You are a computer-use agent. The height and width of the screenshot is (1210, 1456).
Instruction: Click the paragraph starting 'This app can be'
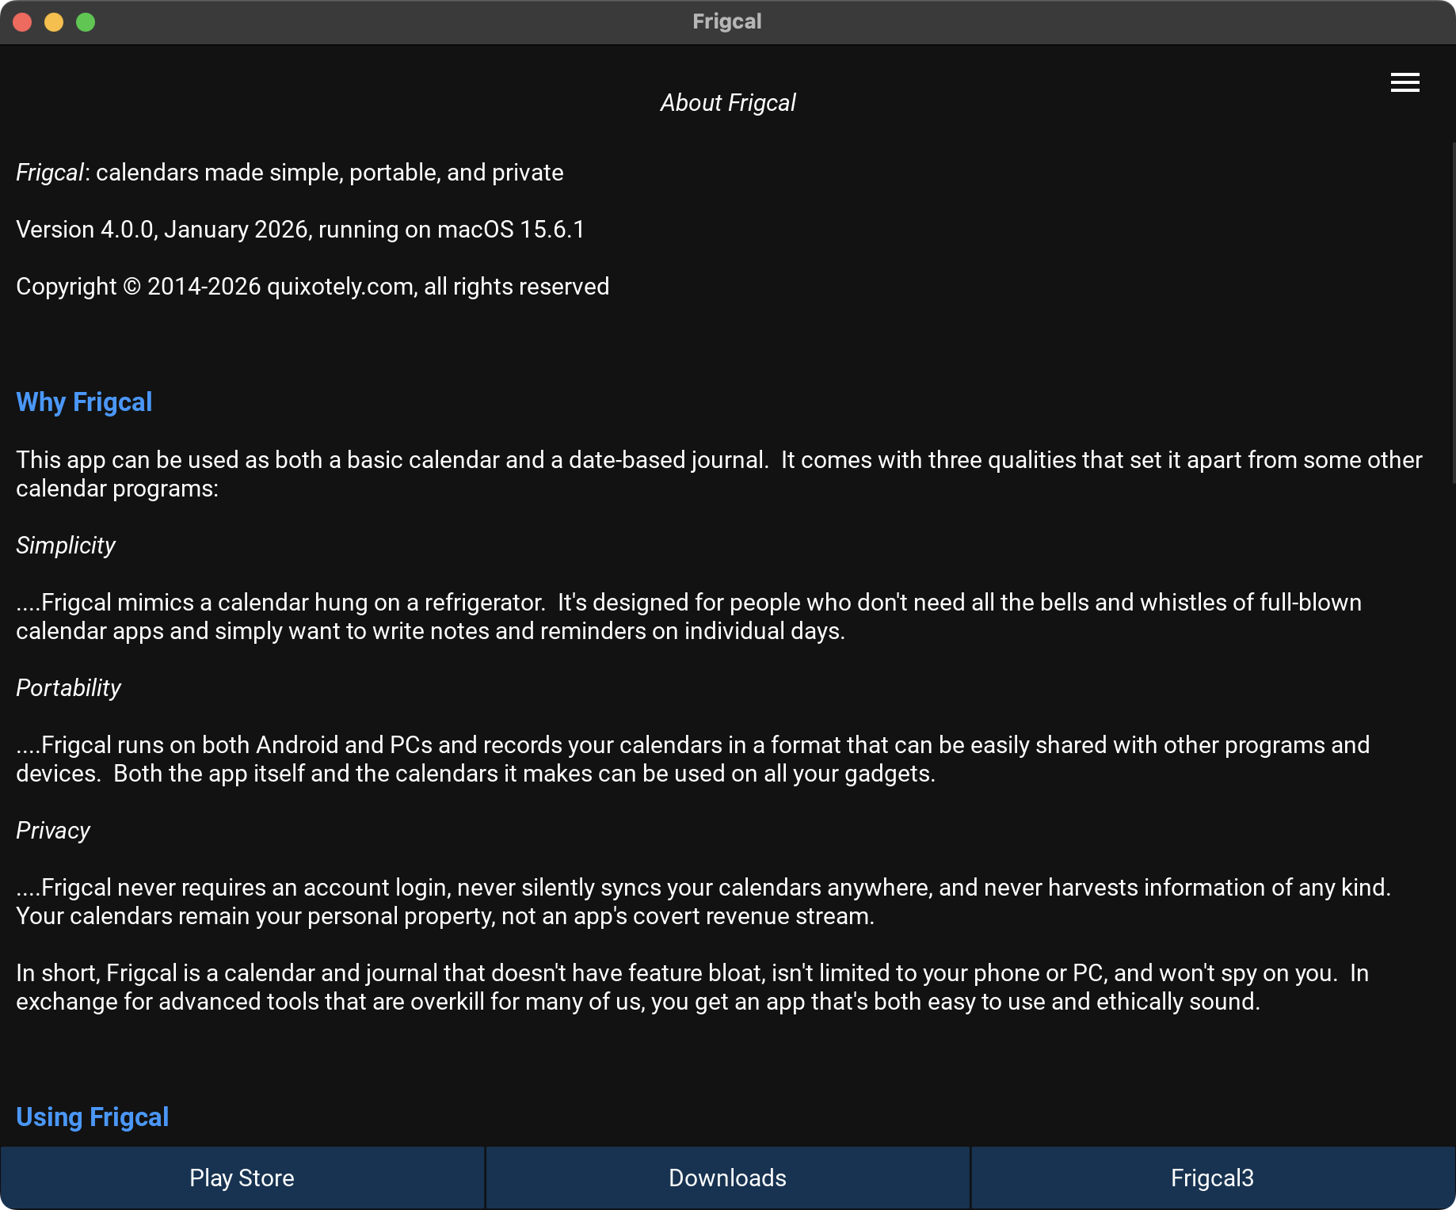click(x=718, y=474)
